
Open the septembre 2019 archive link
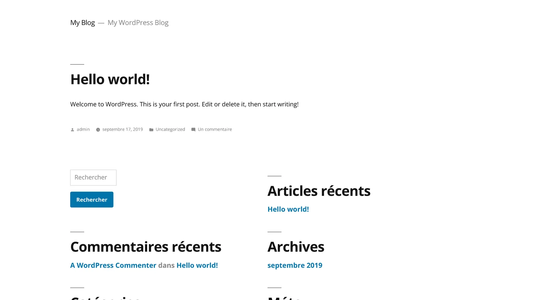(295, 265)
